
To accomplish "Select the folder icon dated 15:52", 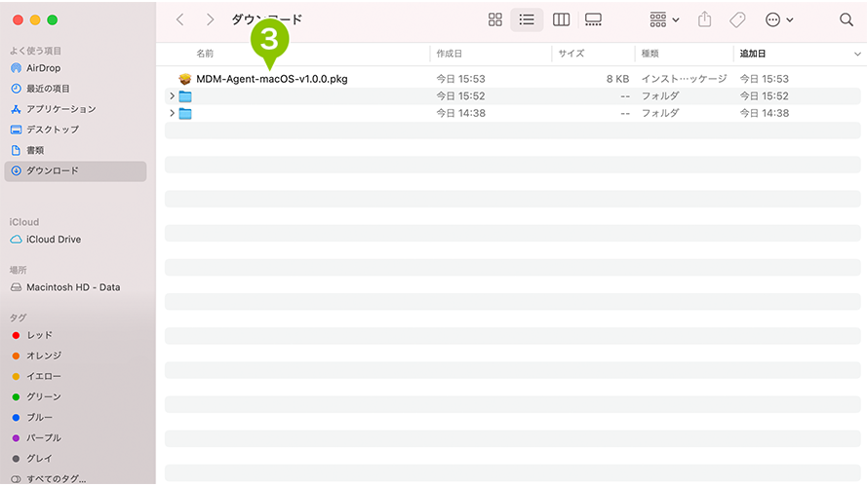I will pos(185,96).
